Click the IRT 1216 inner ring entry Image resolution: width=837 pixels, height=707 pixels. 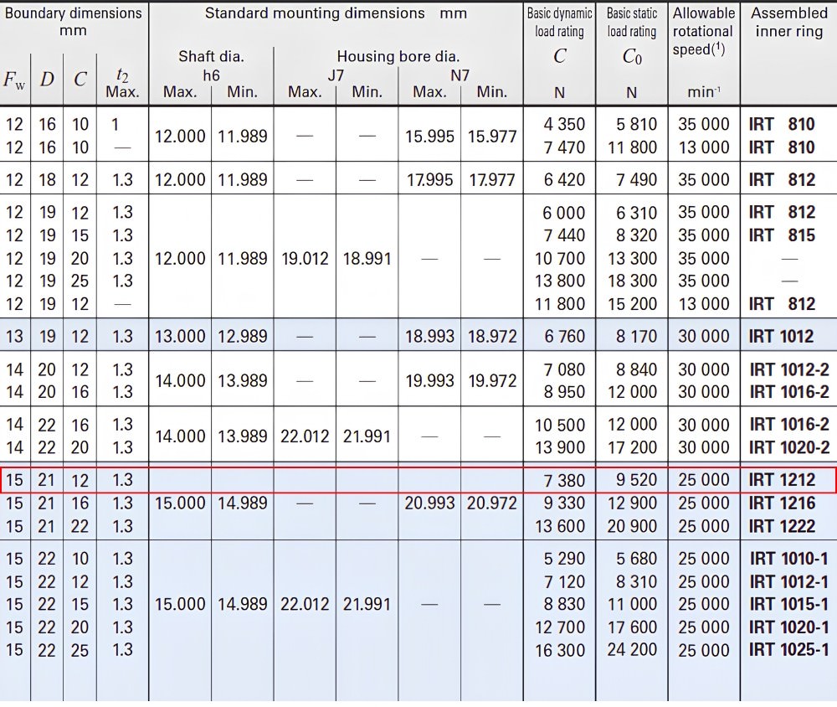click(782, 503)
